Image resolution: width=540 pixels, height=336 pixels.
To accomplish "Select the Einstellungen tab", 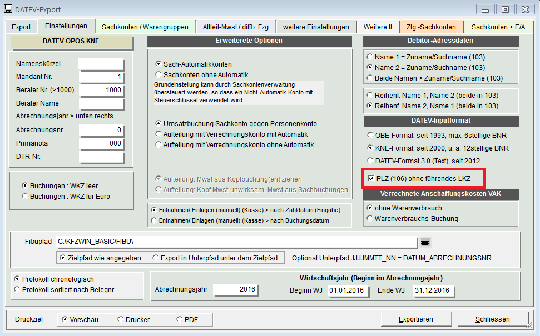I will coord(66,26).
